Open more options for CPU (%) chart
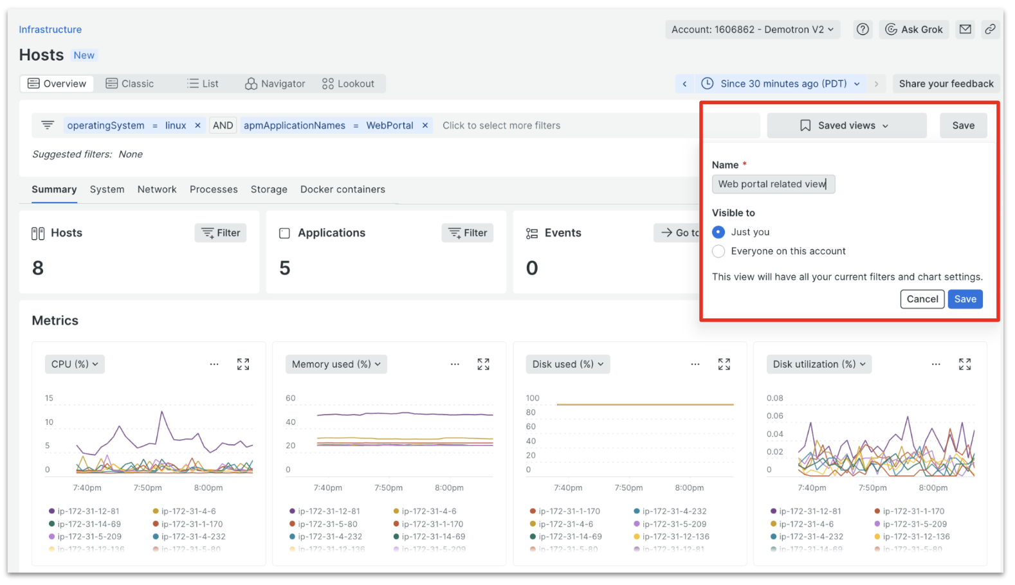 coord(214,364)
